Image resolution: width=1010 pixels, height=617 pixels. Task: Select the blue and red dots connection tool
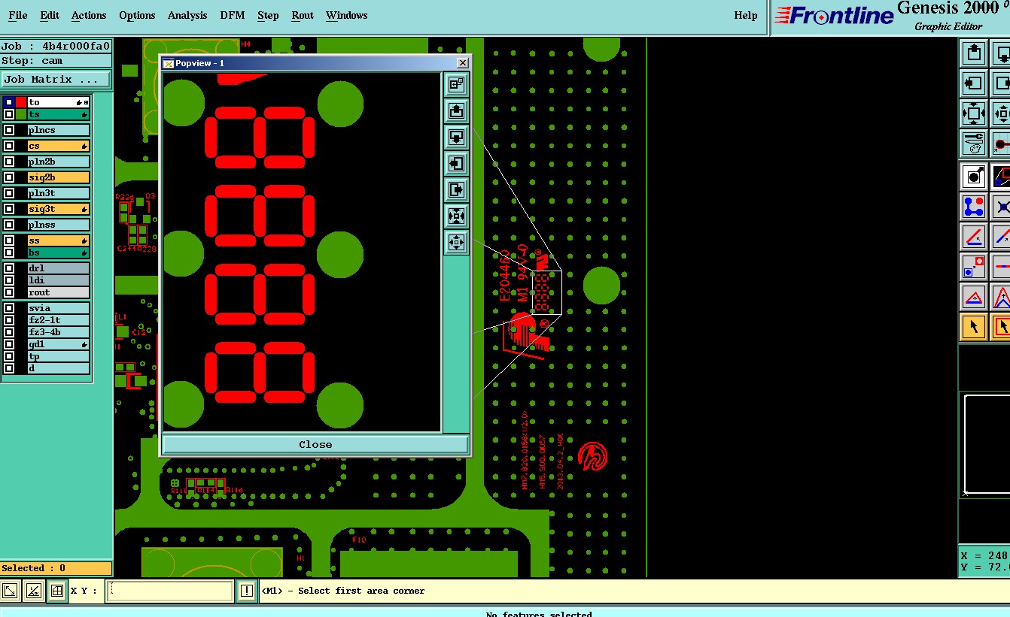[x=974, y=207]
